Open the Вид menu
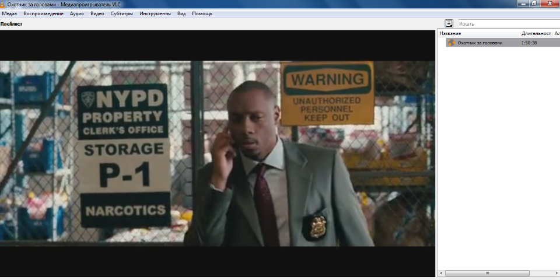The height and width of the screenshot is (280, 560). [181, 13]
